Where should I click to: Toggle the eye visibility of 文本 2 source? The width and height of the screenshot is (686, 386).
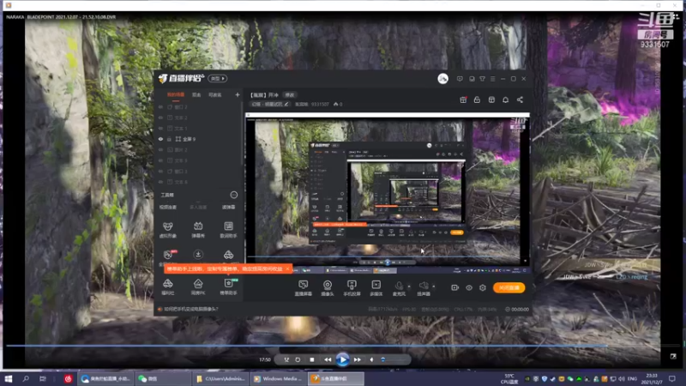[x=160, y=118]
